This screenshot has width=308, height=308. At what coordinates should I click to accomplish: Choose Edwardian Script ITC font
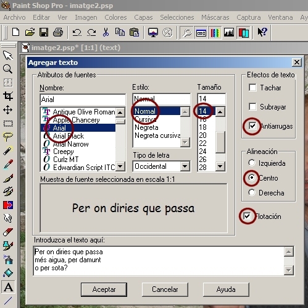(78, 168)
